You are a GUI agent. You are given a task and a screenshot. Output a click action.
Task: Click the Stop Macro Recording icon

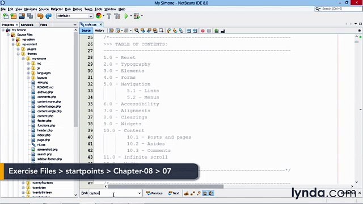coord(209,31)
